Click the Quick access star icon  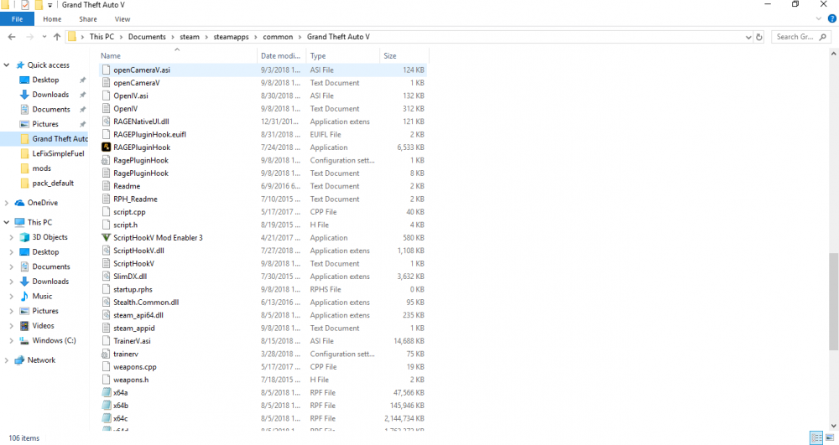click(20, 65)
